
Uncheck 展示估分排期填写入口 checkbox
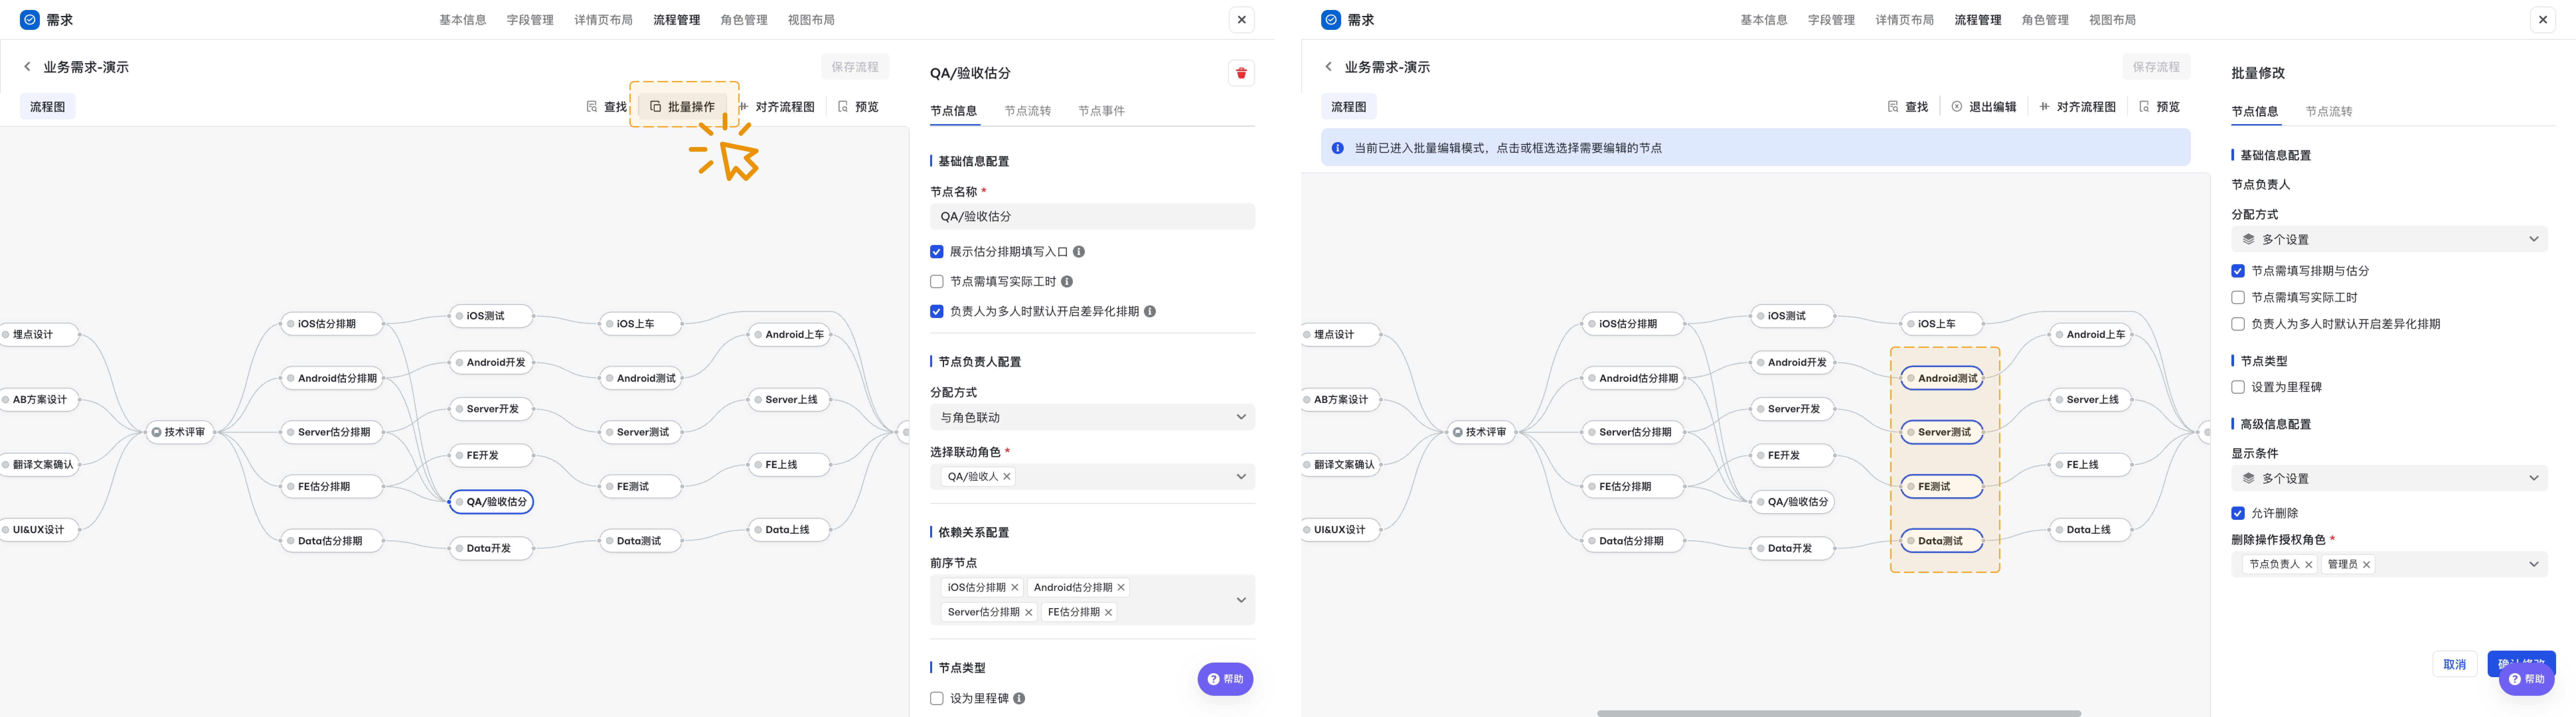click(937, 252)
